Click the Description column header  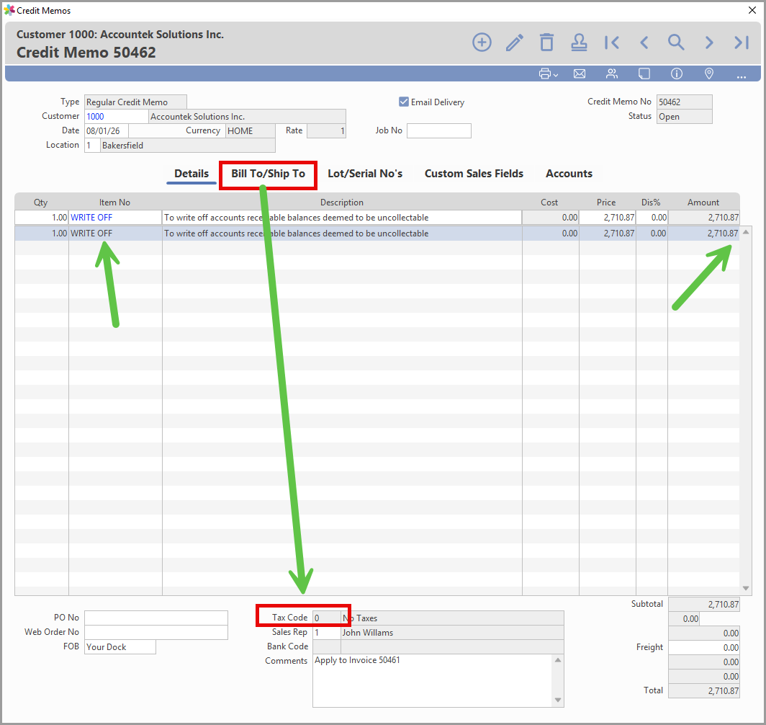coord(342,203)
